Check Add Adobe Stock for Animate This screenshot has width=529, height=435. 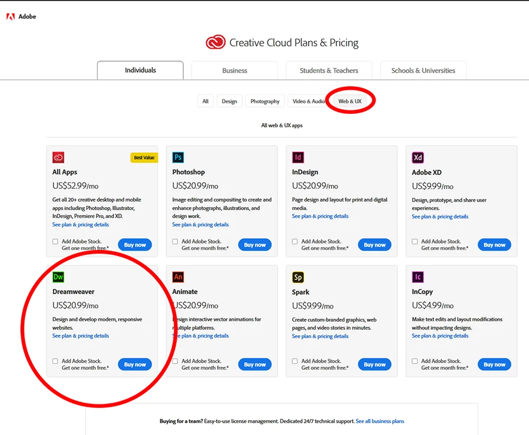click(175, 361)
